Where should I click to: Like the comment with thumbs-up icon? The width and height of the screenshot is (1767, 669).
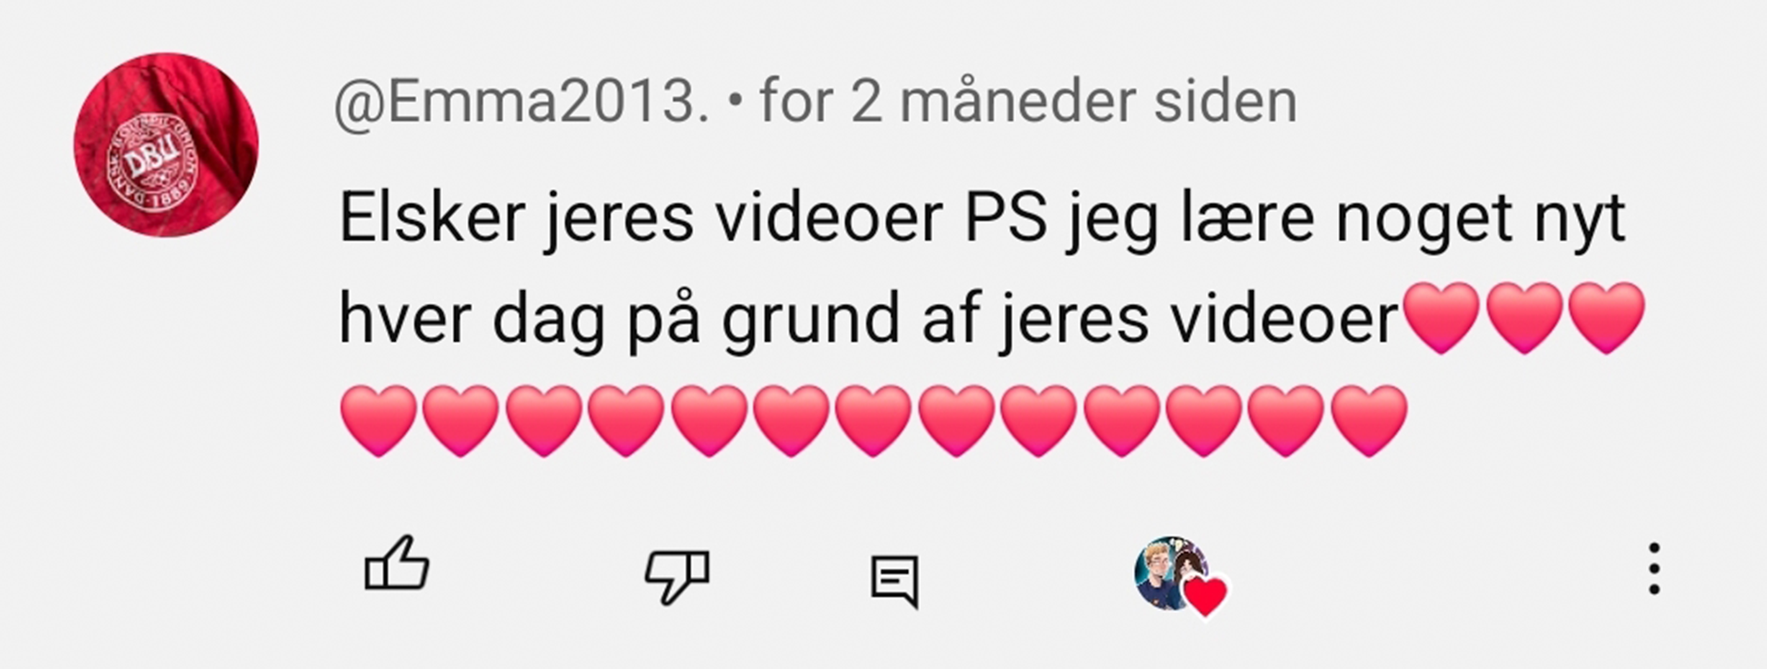[x=397, y=563]
